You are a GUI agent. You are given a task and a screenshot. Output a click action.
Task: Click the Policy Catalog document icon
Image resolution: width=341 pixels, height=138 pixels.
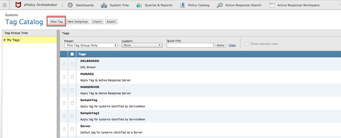coord(182,5)
